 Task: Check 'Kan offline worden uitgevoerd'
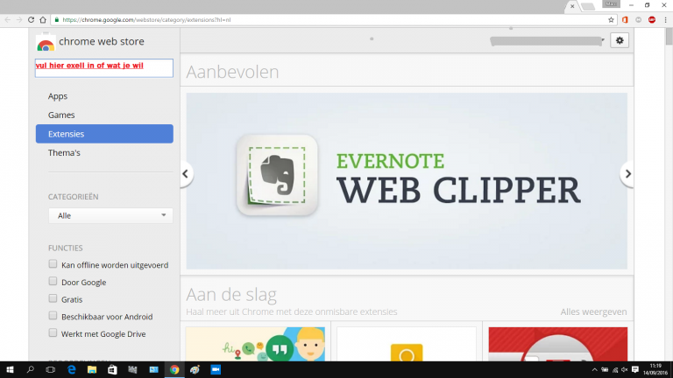[53, 264]
